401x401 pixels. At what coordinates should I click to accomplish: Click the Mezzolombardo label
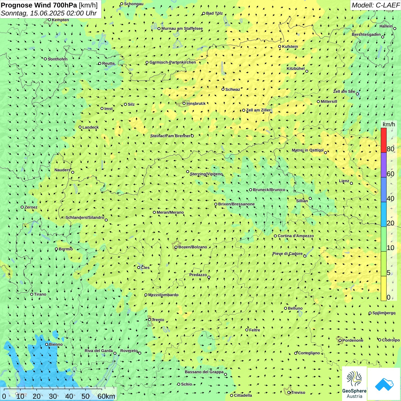point(163,295)
